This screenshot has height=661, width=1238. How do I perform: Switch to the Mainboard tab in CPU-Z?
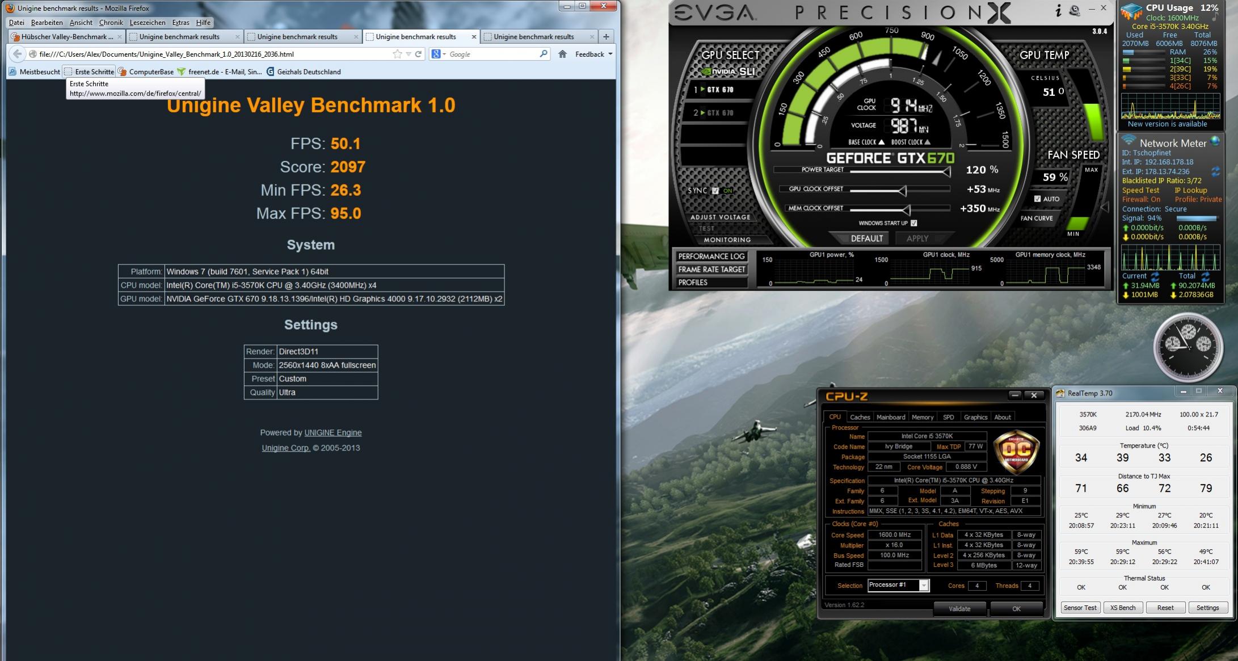(890, 417)
